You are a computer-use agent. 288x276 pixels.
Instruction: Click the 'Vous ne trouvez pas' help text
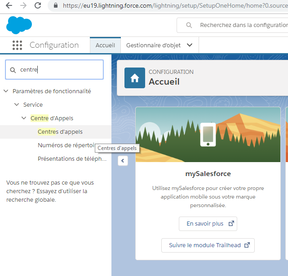pos(50,191)
